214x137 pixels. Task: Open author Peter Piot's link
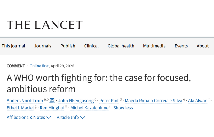pyautogui.click(x=109, y=101)
